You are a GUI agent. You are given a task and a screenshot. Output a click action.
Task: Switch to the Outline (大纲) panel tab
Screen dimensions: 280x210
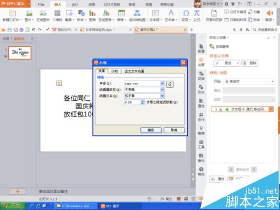(6, 39)
